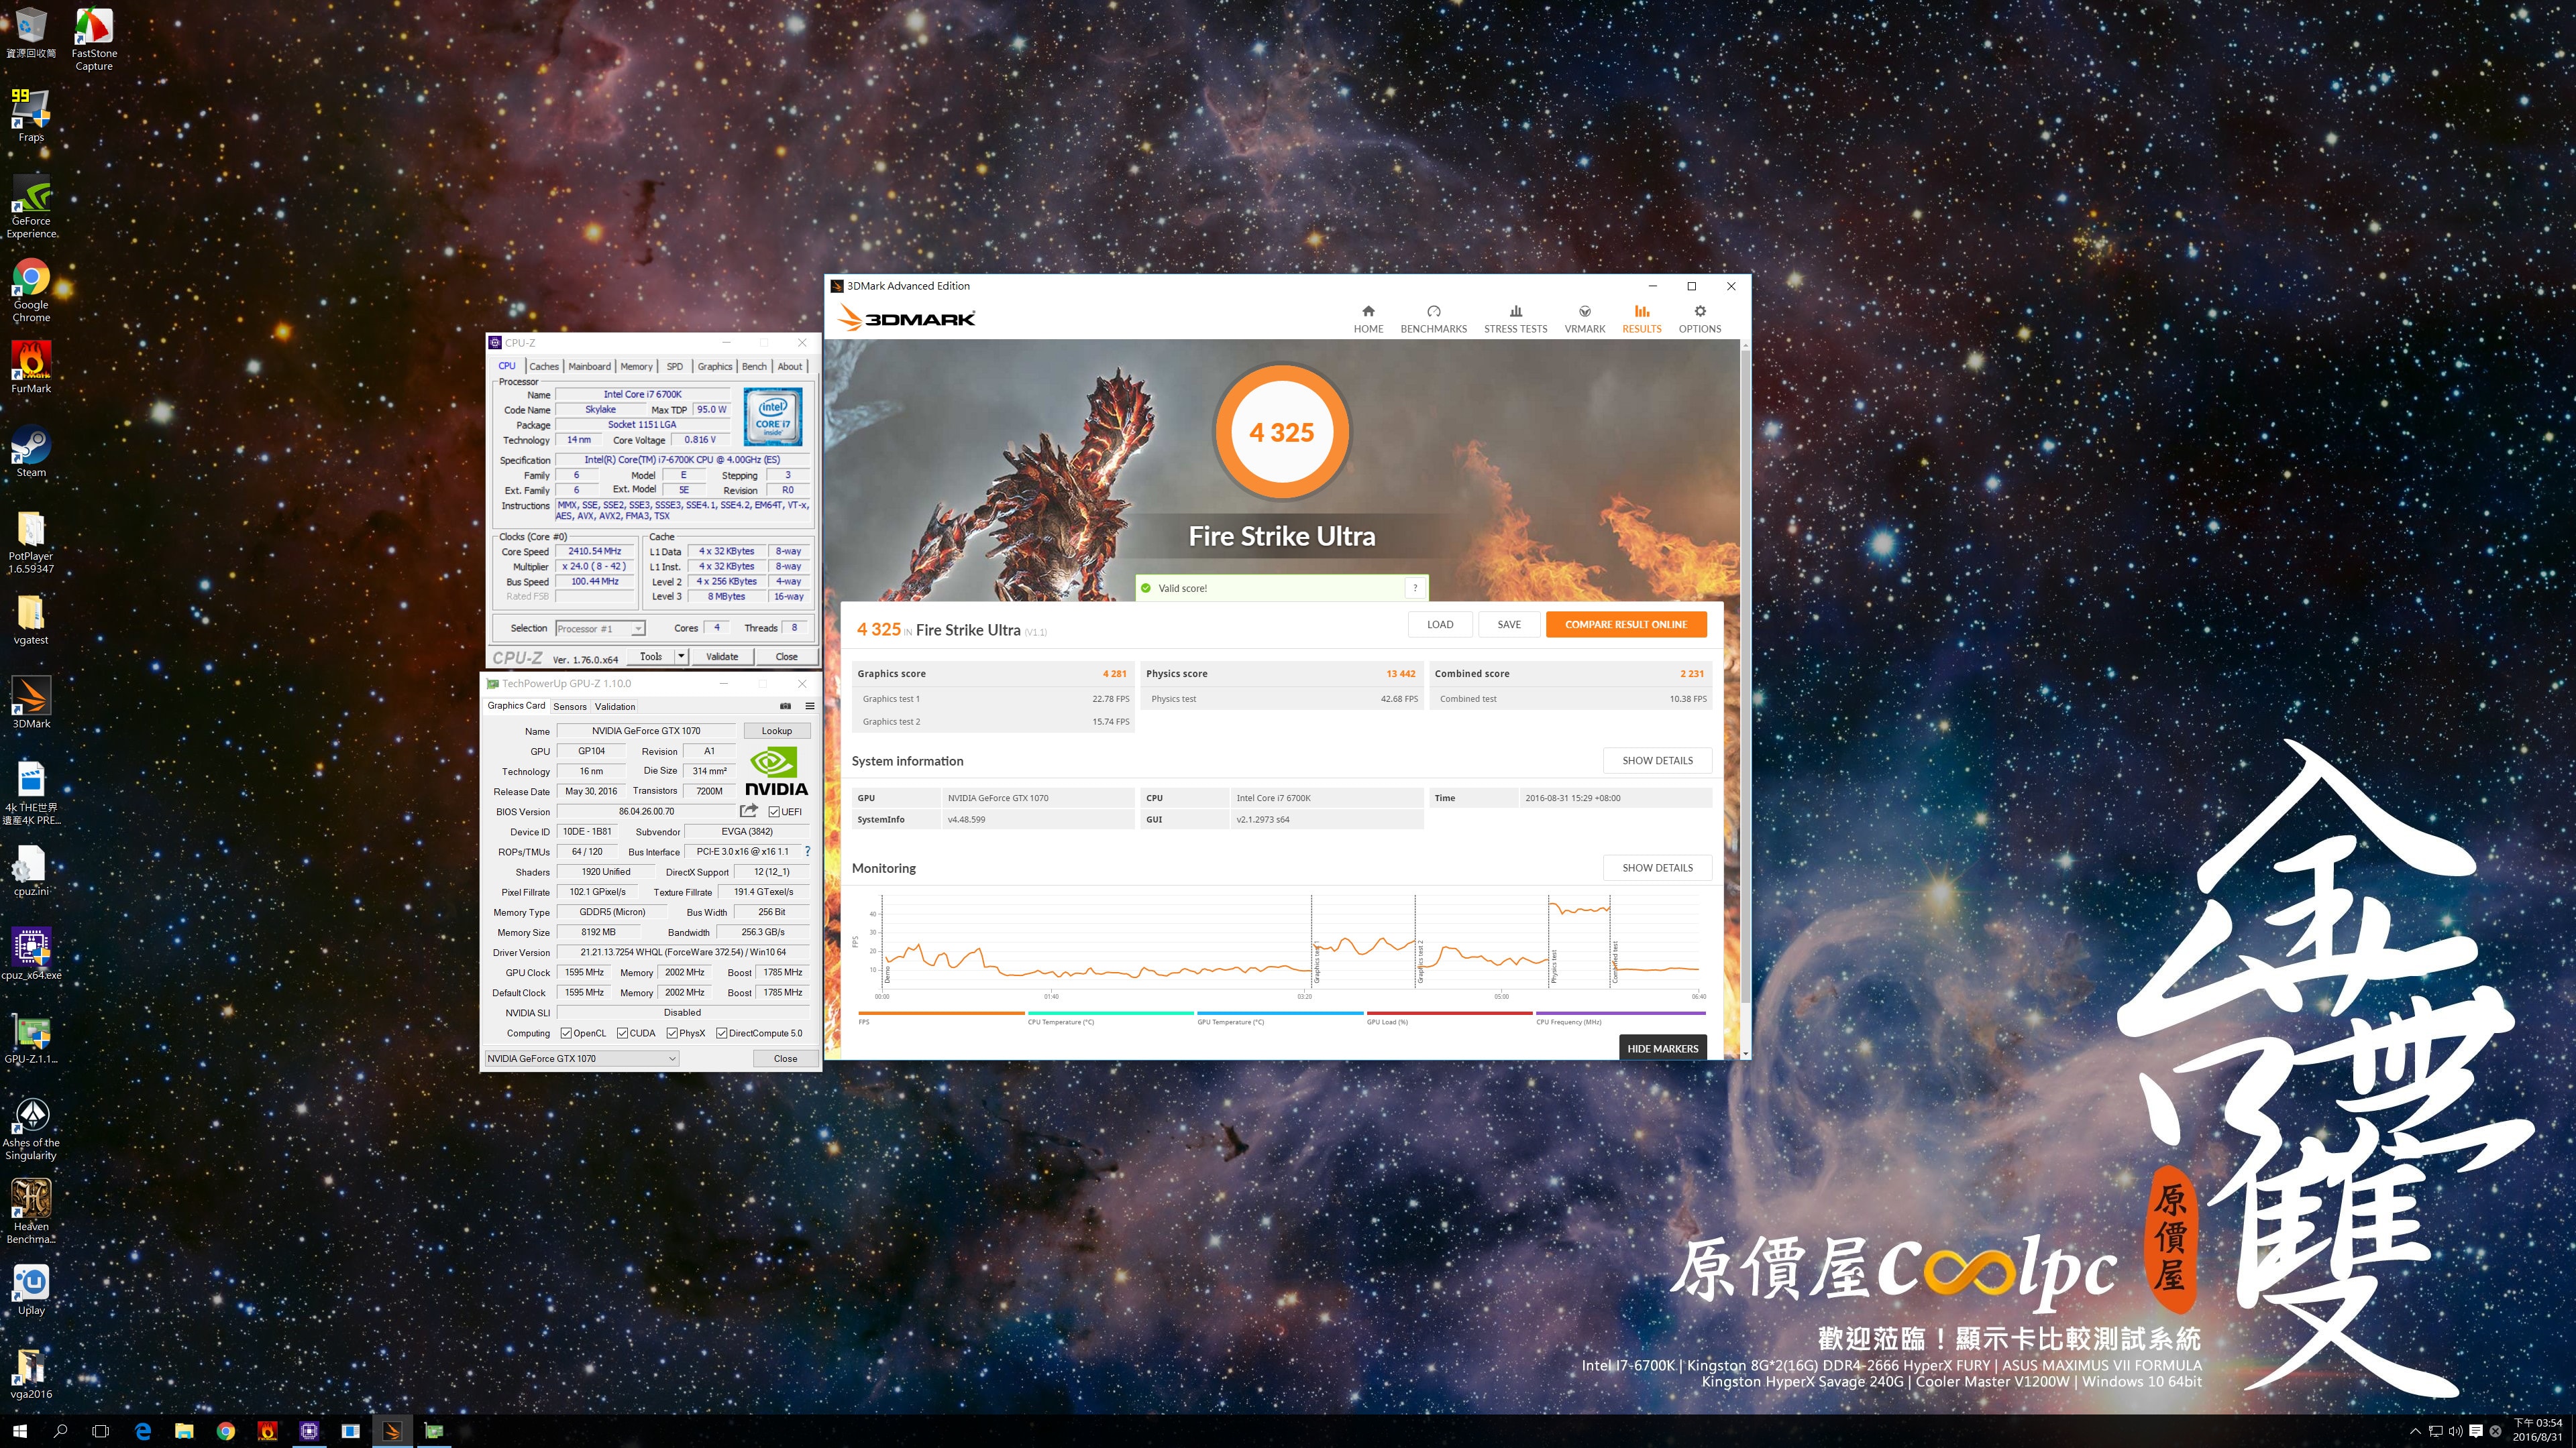Open VRMARK in 3DMark navigation
The width and height of the screenshot is (2576, 1448).
[x=1584, y=319]
